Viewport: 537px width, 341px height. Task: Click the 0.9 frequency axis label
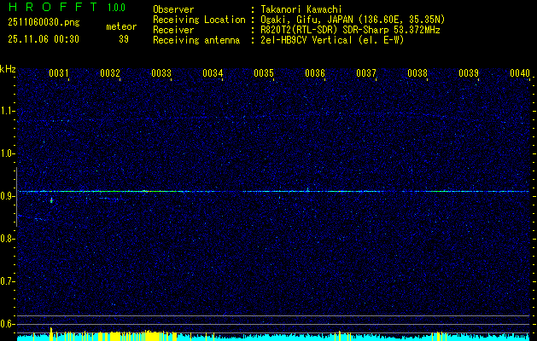tap(8, 196)
